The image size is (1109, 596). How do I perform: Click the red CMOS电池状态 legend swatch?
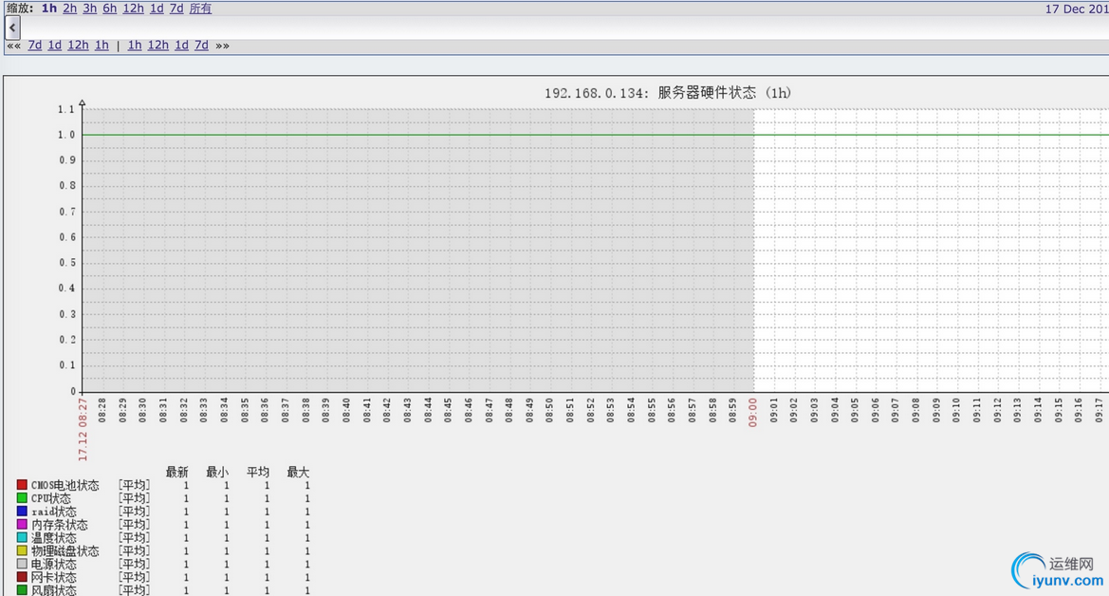21,484
